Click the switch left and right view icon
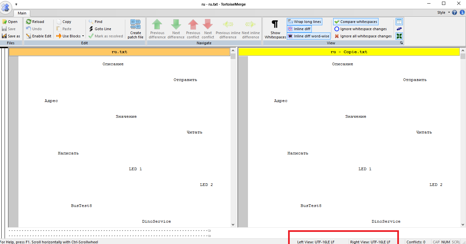This screenshot has width=466, height=244. (399, 29)
